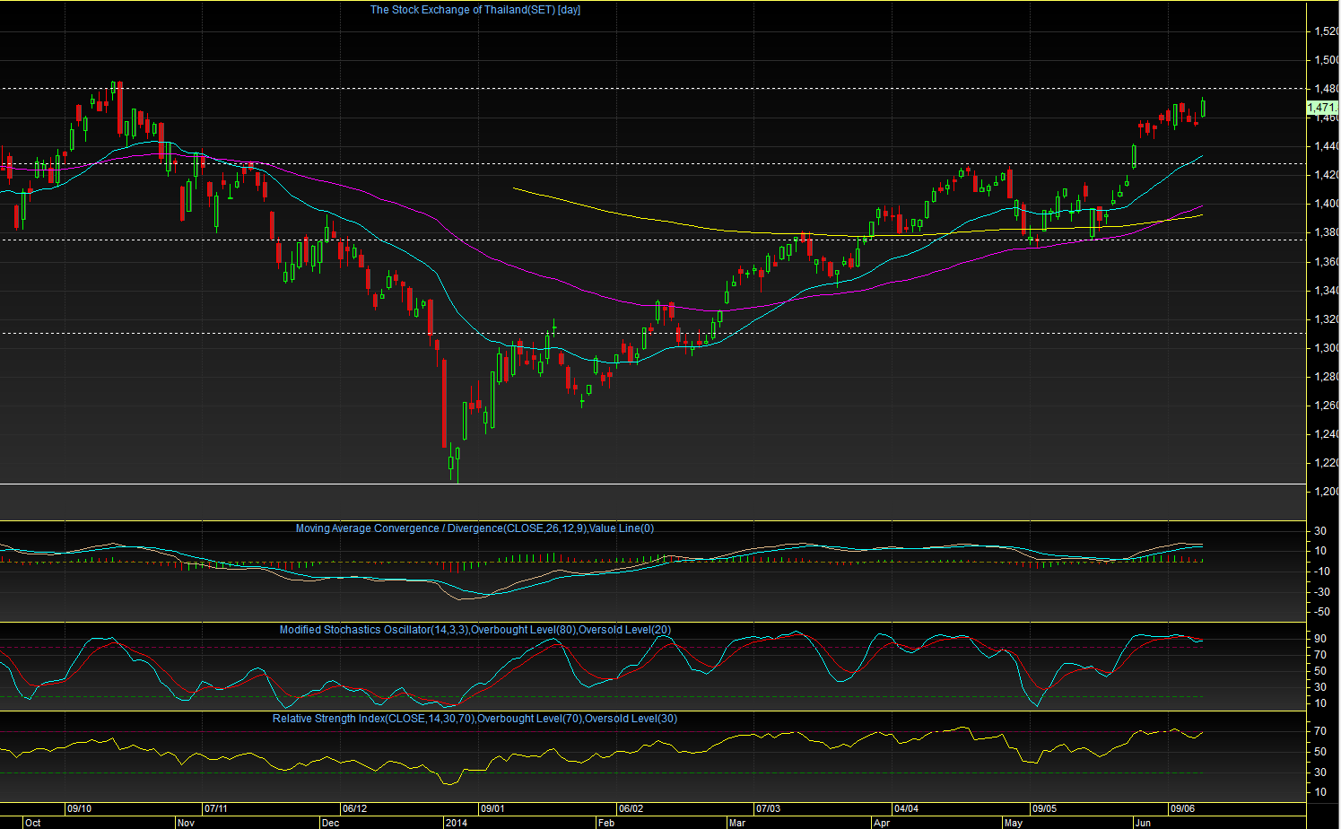The image size is (1341, 829).
Task: Click the 90 label on the Stochastics axis
Action: click(x=1320, y=639)
